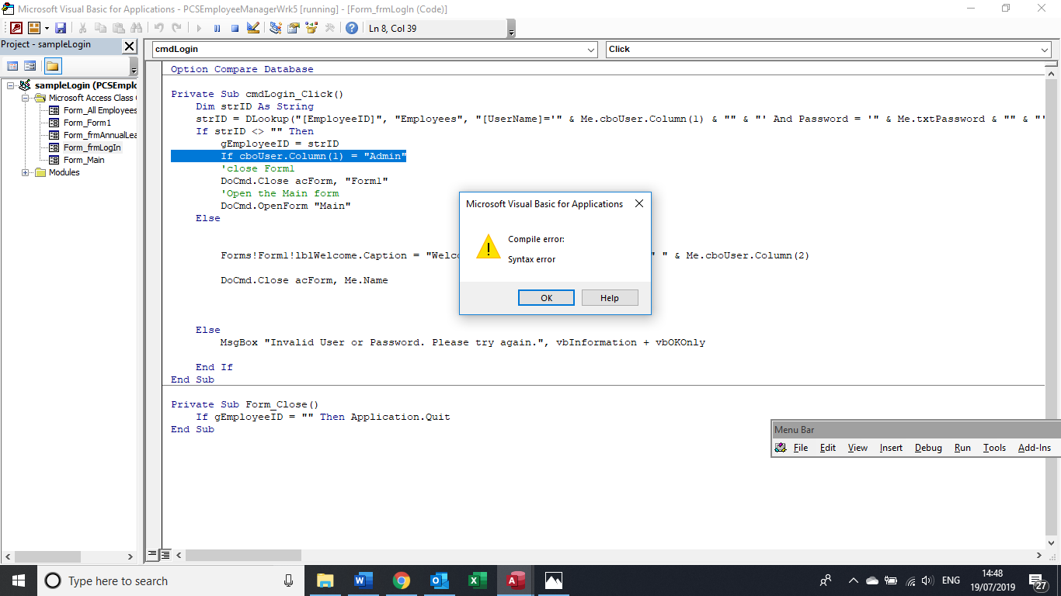Click the Menu Bar control icon
Viewport: 1061px width, 596px height.
coord(780,448)
